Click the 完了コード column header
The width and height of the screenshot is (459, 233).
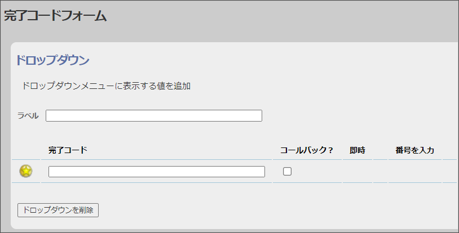coord(68,150)
